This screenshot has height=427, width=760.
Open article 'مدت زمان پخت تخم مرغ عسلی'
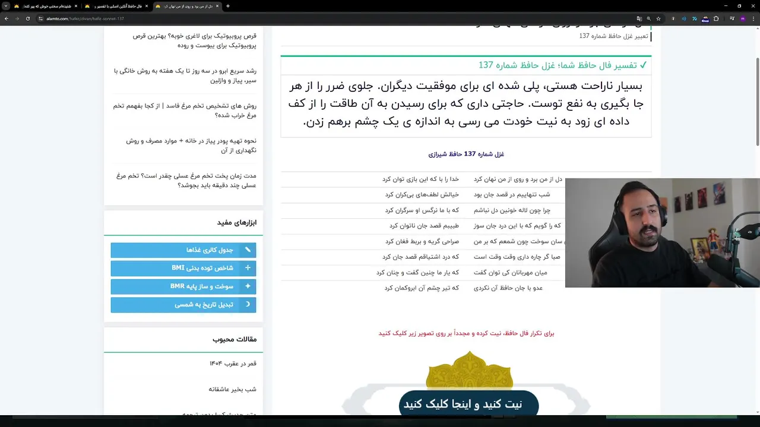pos(186,180)
